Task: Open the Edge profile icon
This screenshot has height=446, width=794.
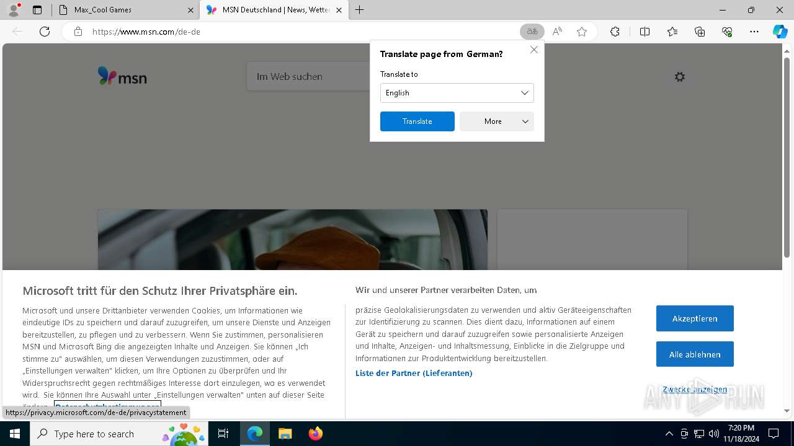Action: pyautogui.click(x=14, y=10)
